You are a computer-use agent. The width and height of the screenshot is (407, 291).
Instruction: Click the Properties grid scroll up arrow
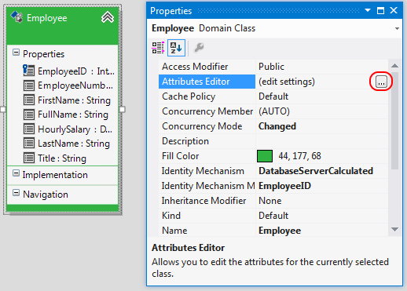click(394, 66)
